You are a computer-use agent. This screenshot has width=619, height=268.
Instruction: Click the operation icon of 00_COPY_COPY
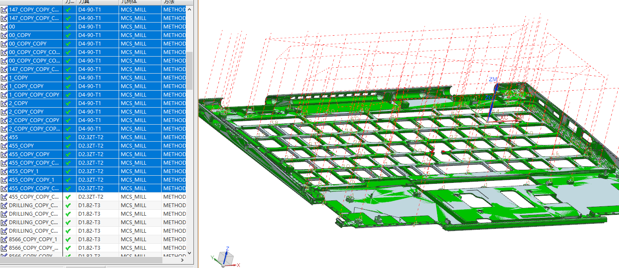4,44
